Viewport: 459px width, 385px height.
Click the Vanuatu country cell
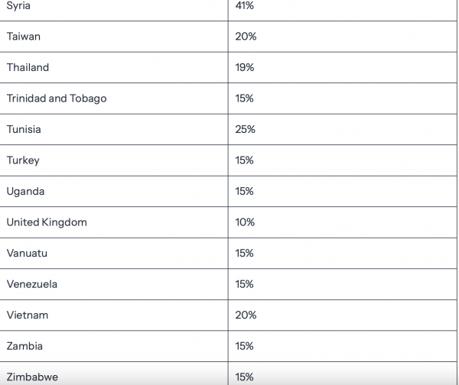coord(27,253)
